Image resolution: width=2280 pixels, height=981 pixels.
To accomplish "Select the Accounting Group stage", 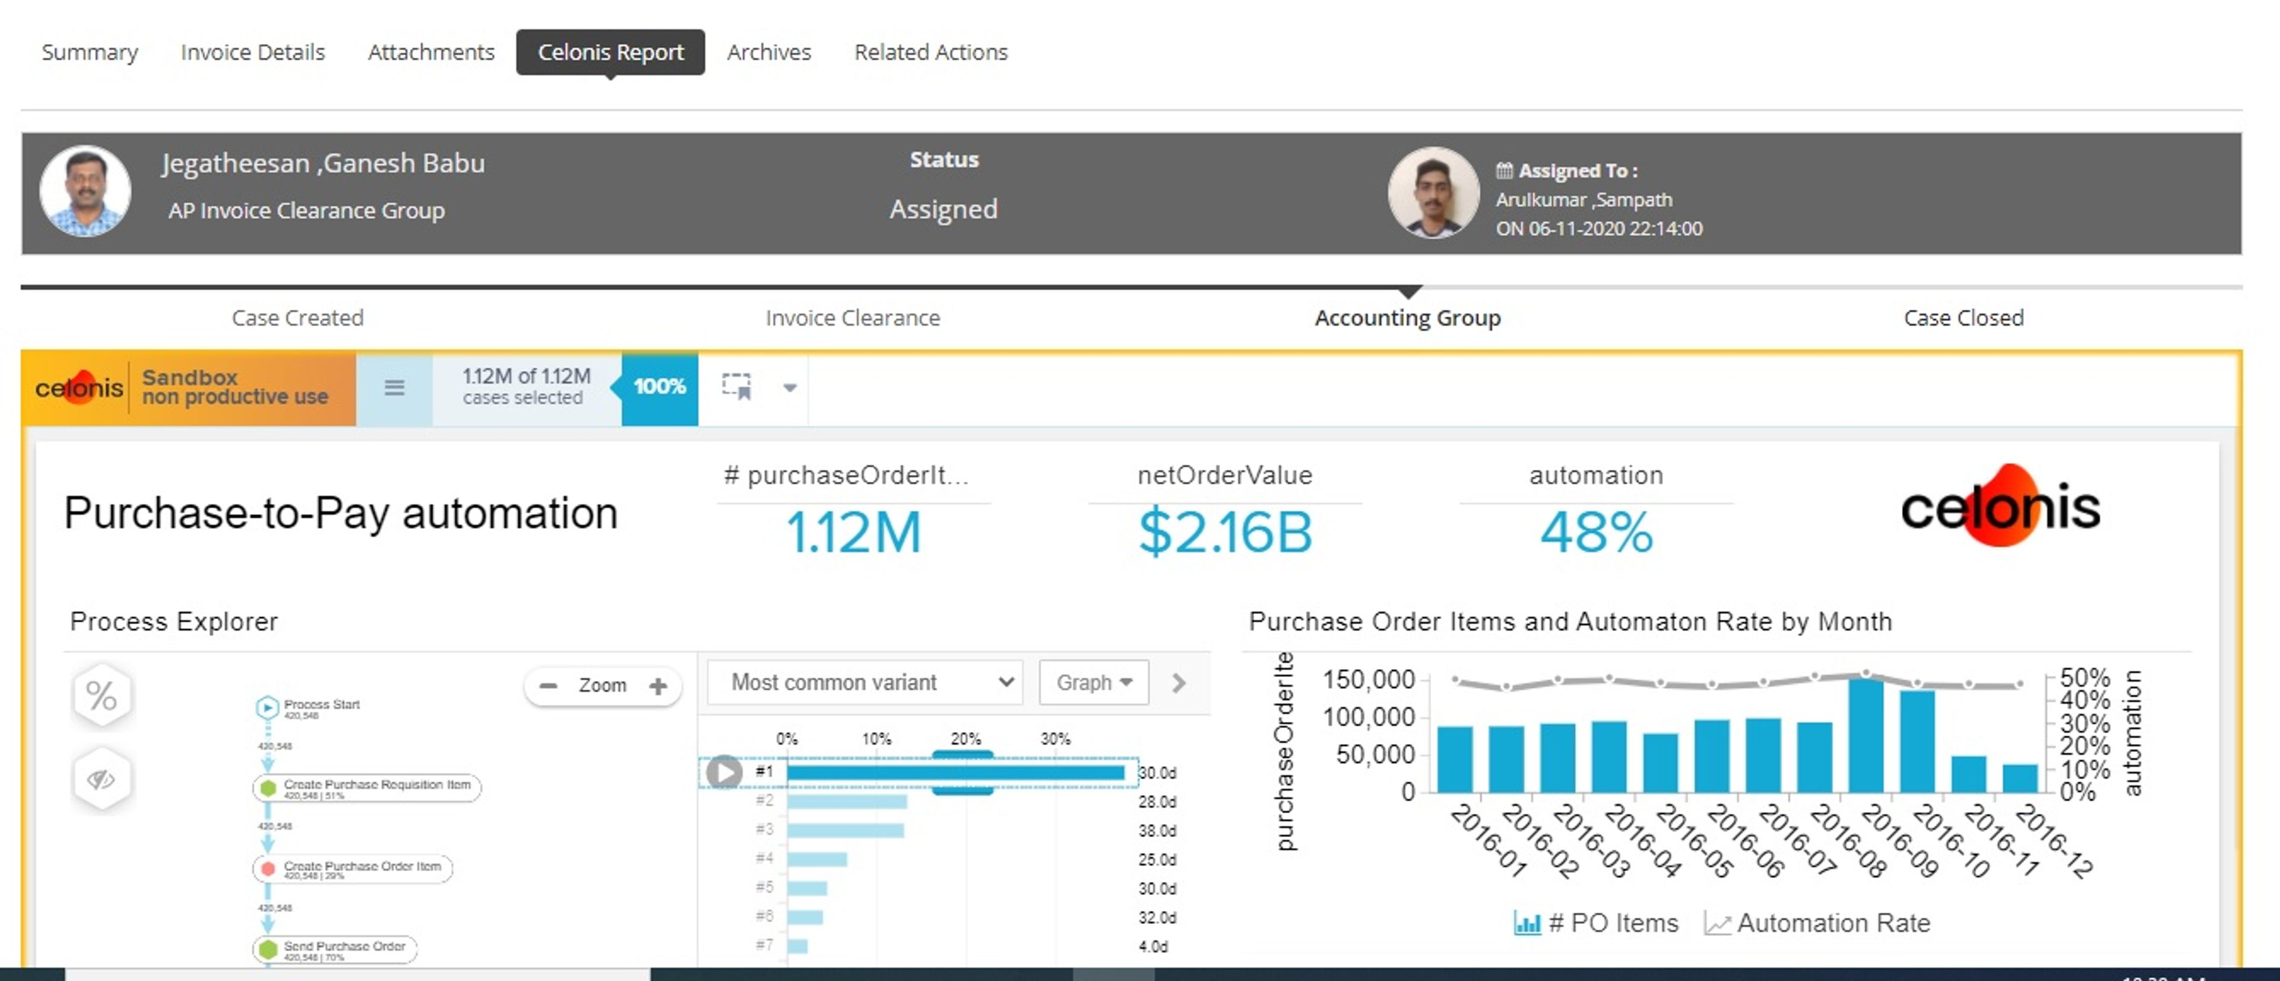I will 1407,318.
